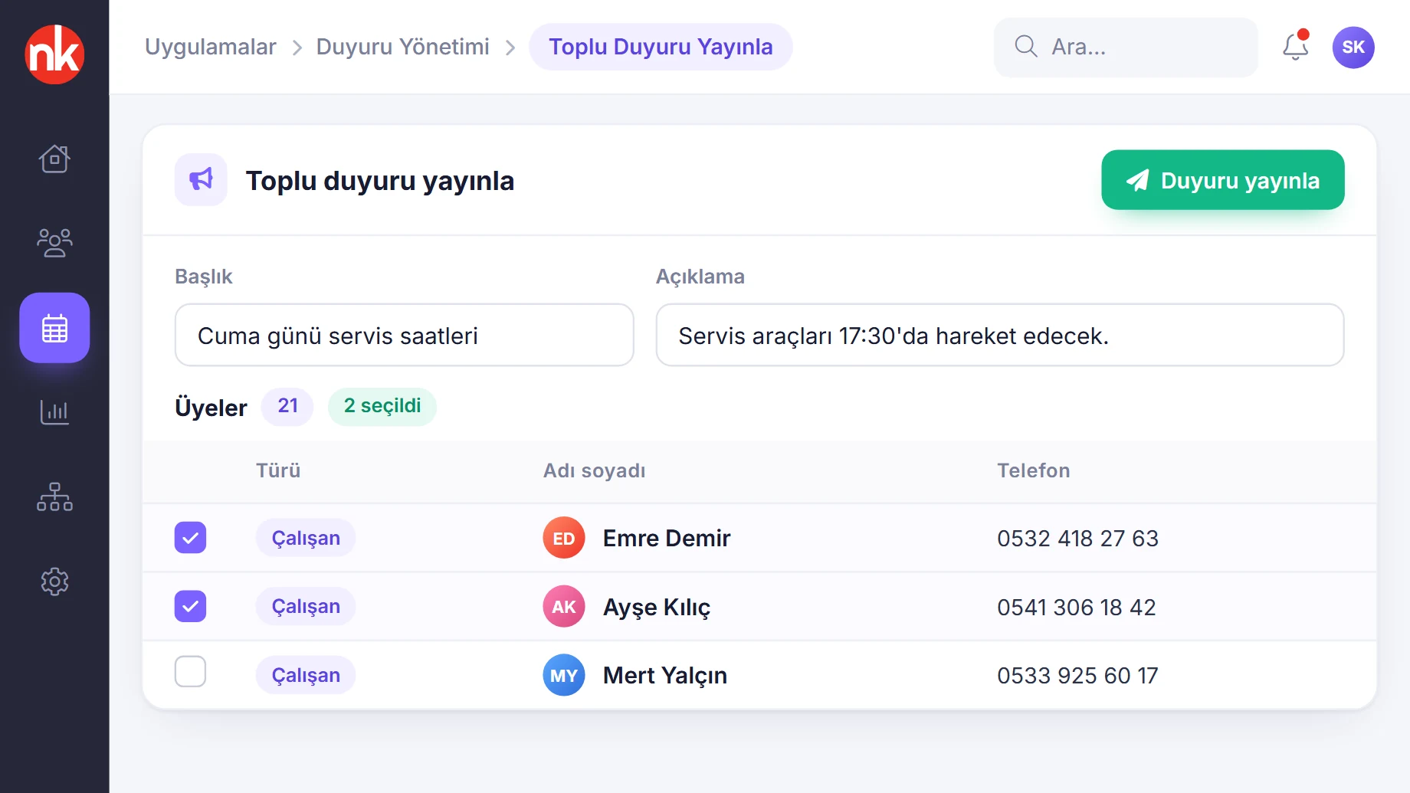Click the Duyuru yayınla button
The image size is (1410, 793).
[1223, 180]
